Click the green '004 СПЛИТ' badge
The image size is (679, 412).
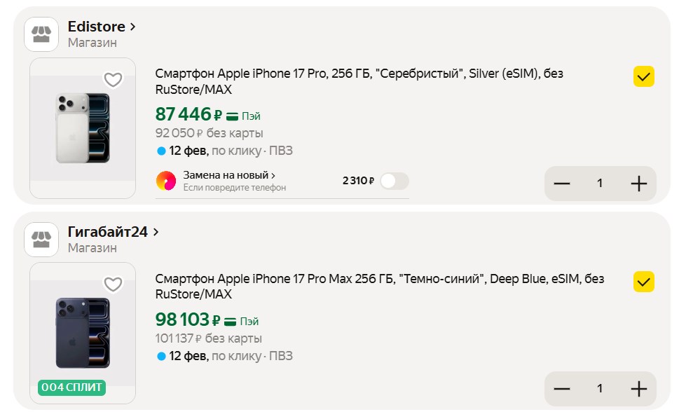click(x=71, y=387)
